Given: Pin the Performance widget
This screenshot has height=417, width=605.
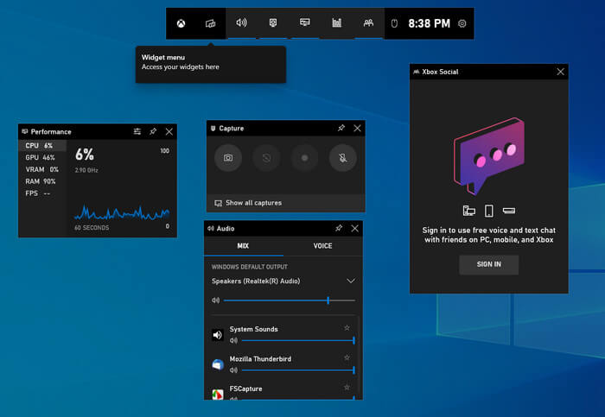Looking at the screenshot, I should (x=153, y=131).
